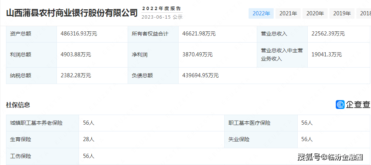The height and width of the screenshot is (165, 371).
Task: Open the 2020年 annual report tab
Action: click(x=315, y=13)
